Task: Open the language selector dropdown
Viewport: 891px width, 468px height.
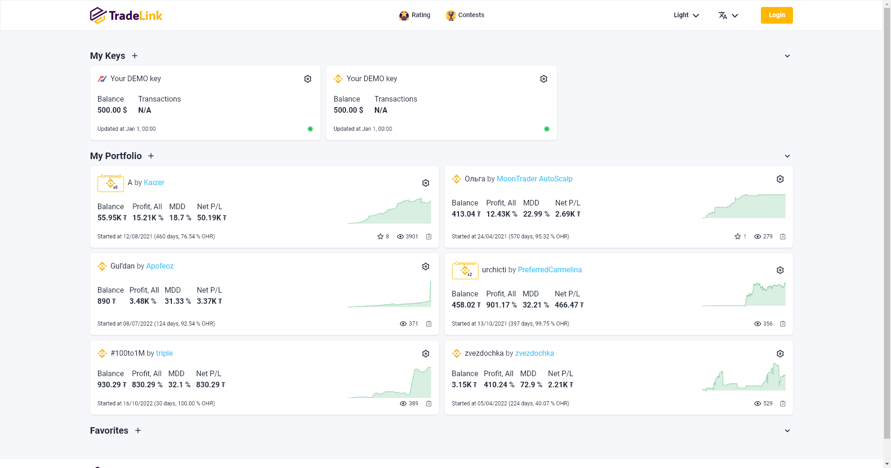Action: coord(728,15)
